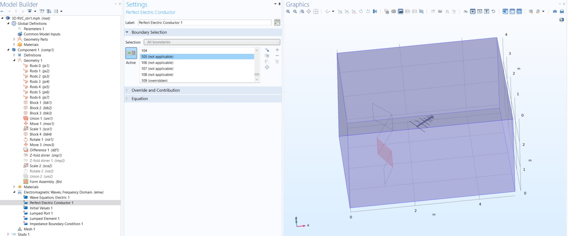Click the boundary list scrollbar down arrow

click(x=257, y=80)
